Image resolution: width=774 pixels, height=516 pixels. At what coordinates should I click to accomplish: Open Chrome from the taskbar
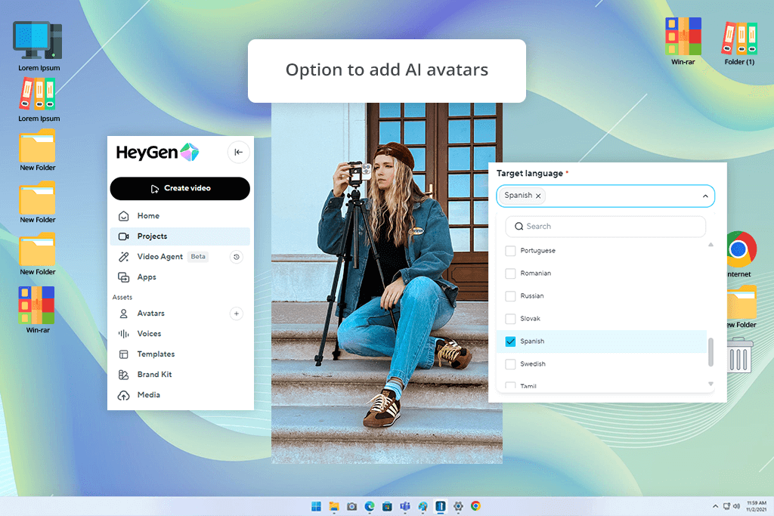tap(476, 506)
